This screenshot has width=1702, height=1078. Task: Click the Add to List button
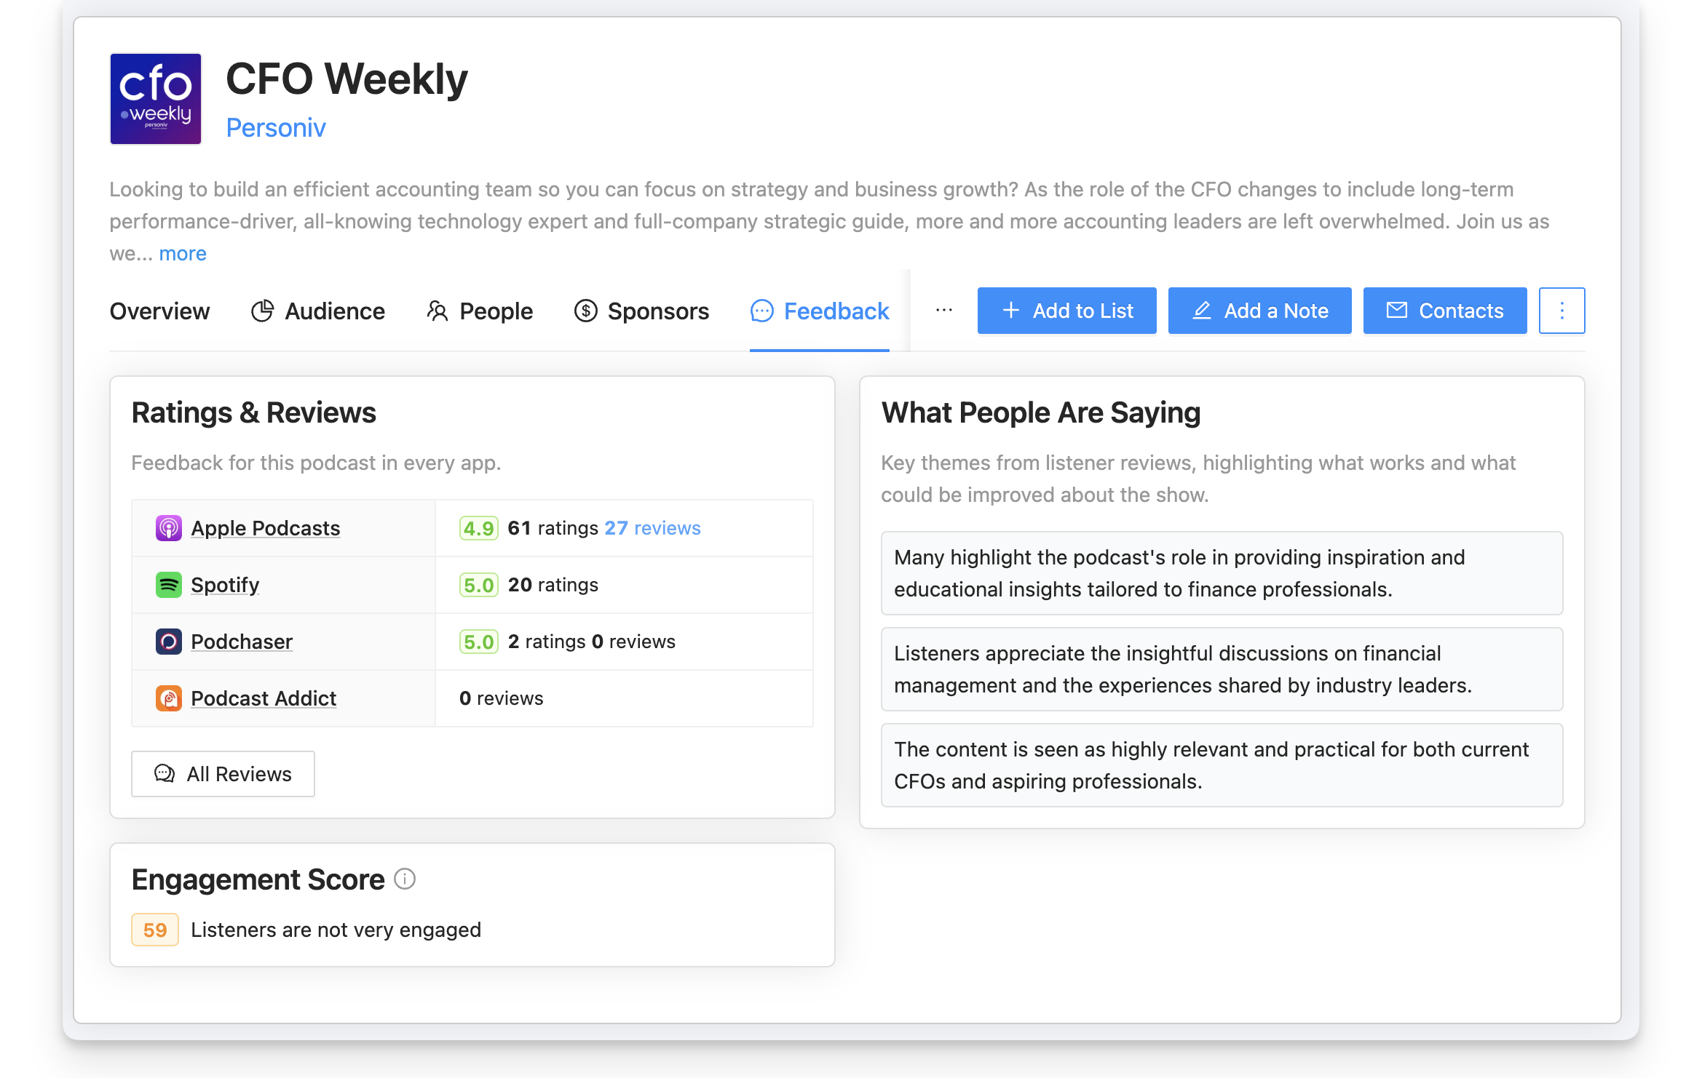click(1066, 311)
